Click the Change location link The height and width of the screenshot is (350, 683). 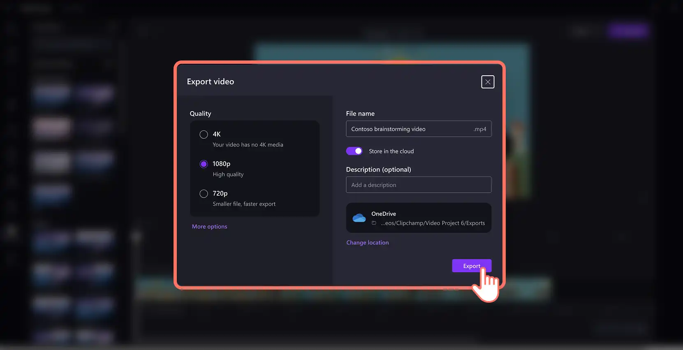click(x=367, y=243)
